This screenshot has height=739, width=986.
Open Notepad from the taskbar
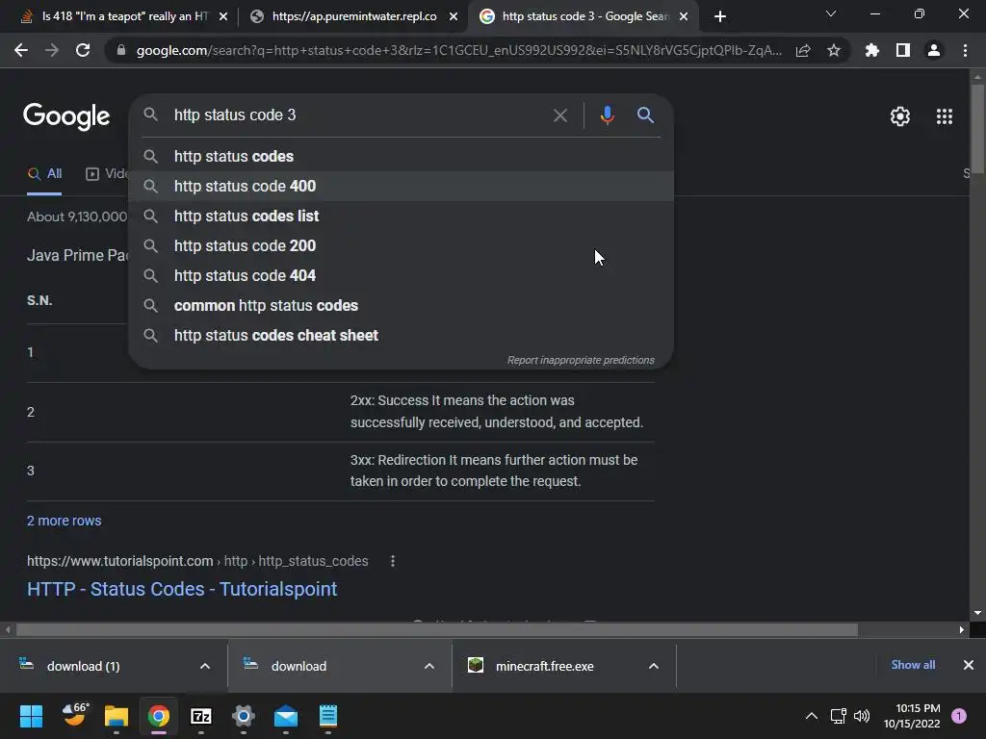coord(328,716)
